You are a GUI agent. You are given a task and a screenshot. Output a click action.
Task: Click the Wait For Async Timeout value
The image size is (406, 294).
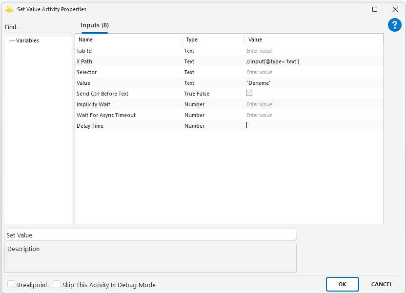coord(313,115)
